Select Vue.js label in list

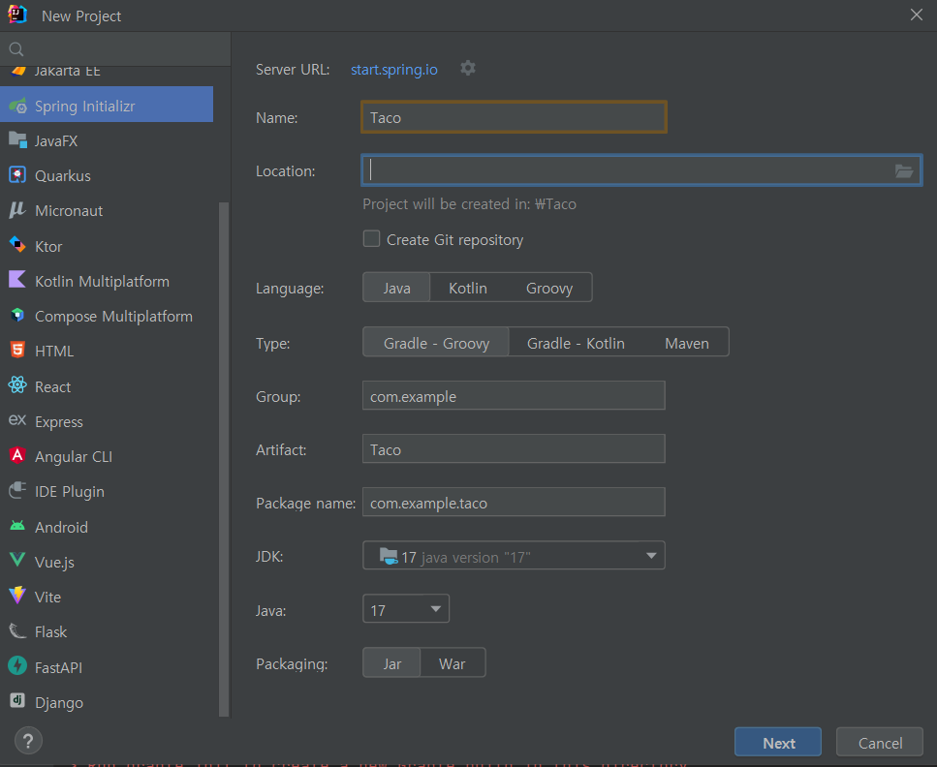click(x=54, y=562)
